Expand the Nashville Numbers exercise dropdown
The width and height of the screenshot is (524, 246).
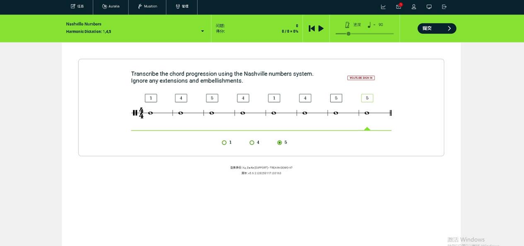pos(202,31)
